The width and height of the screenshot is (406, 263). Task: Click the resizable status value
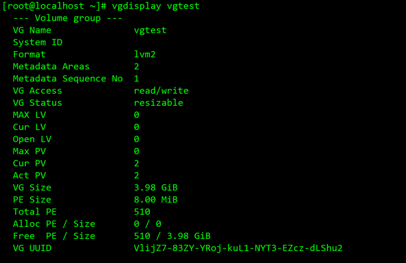pyautogui.click(x=158, y=103)
